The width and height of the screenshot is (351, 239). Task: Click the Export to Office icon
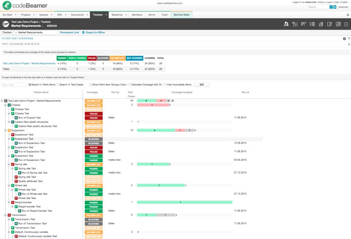83,33
